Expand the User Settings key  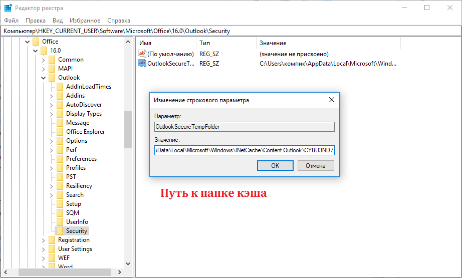coord(43,249)
